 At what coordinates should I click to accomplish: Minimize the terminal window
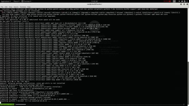pos(181,4)
